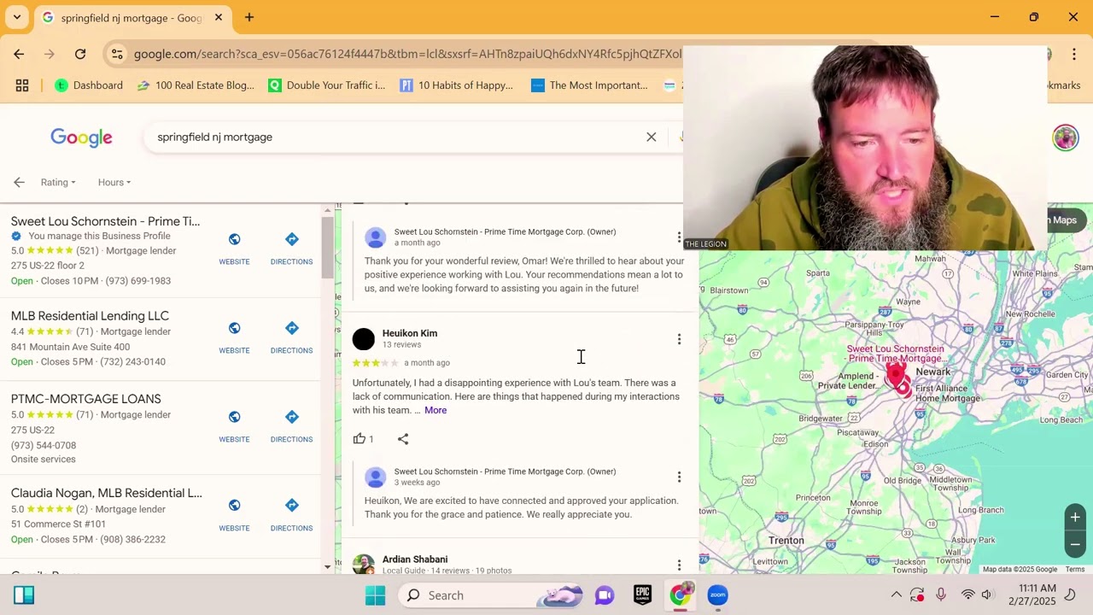Open the Google account avatar

pos(1066,138)
